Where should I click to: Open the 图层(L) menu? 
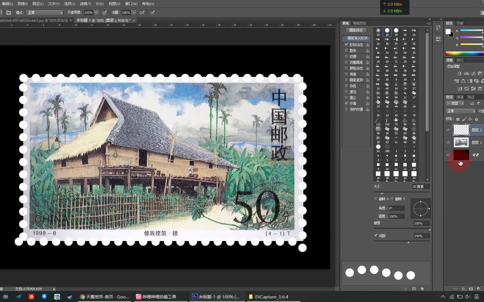[x=38, y=4]
